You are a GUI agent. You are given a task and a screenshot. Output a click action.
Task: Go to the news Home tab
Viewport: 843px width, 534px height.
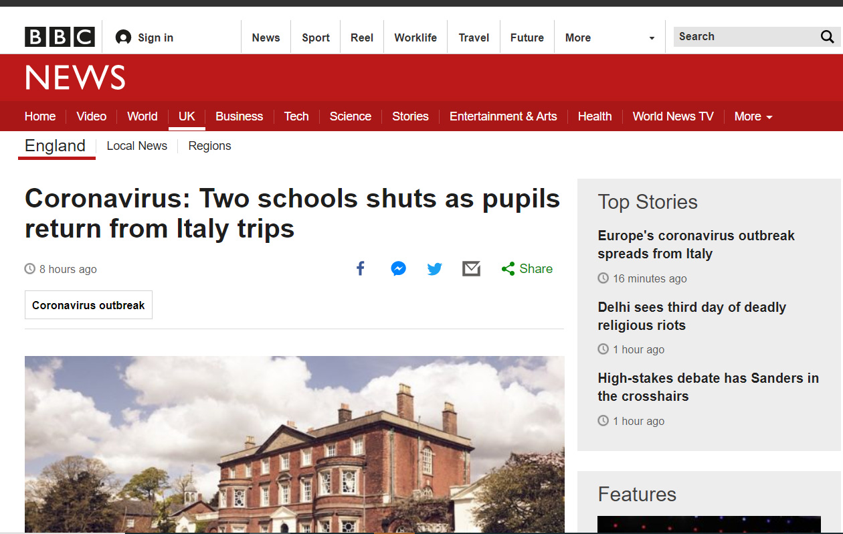pyautogui.click(x=40, y=116)
